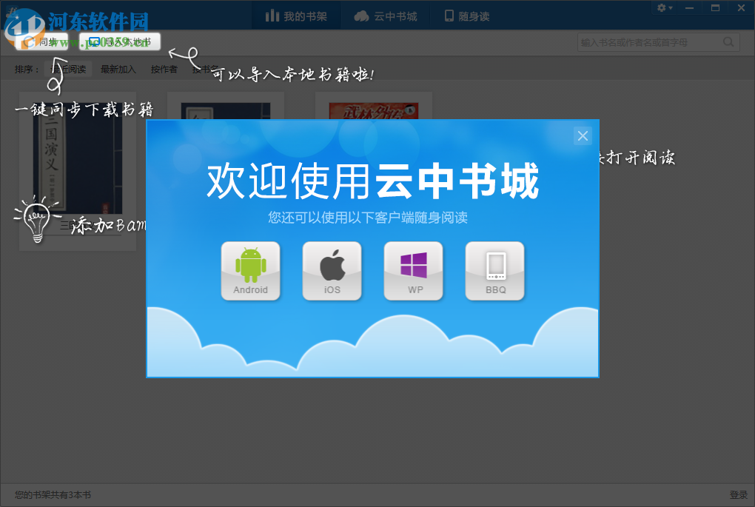Select the WP (Windows Phone) client icon
The image size is (755, 507).
pyautogui.click(x=413, y=270)
